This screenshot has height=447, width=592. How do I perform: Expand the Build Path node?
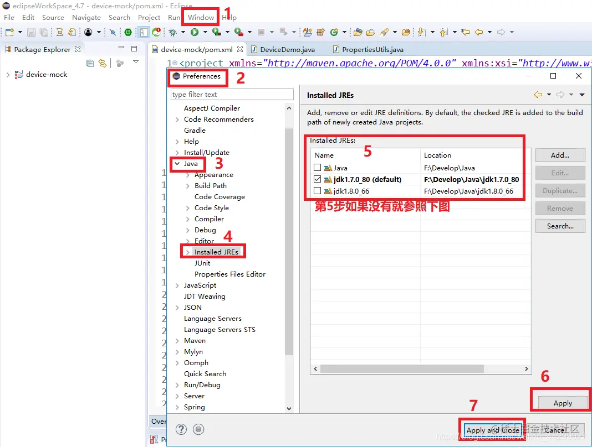[x=188, y=186]
